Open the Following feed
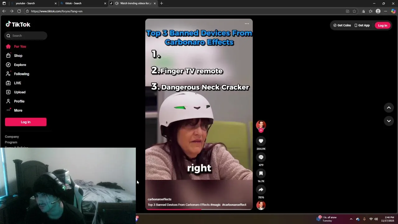398x224 pixels. pyautogui.click(x=21, y=74)
